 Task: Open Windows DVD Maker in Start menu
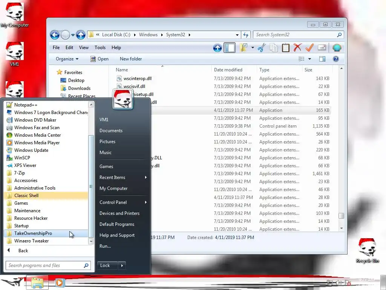tap(46, 120)
